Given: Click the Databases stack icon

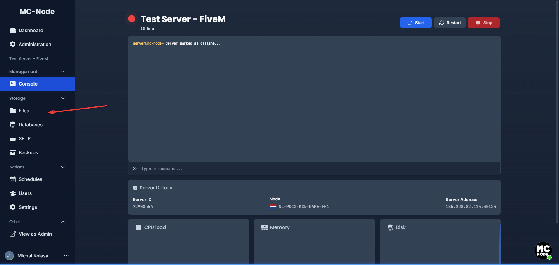Looking at the screenshot, I should coord(13,125).
